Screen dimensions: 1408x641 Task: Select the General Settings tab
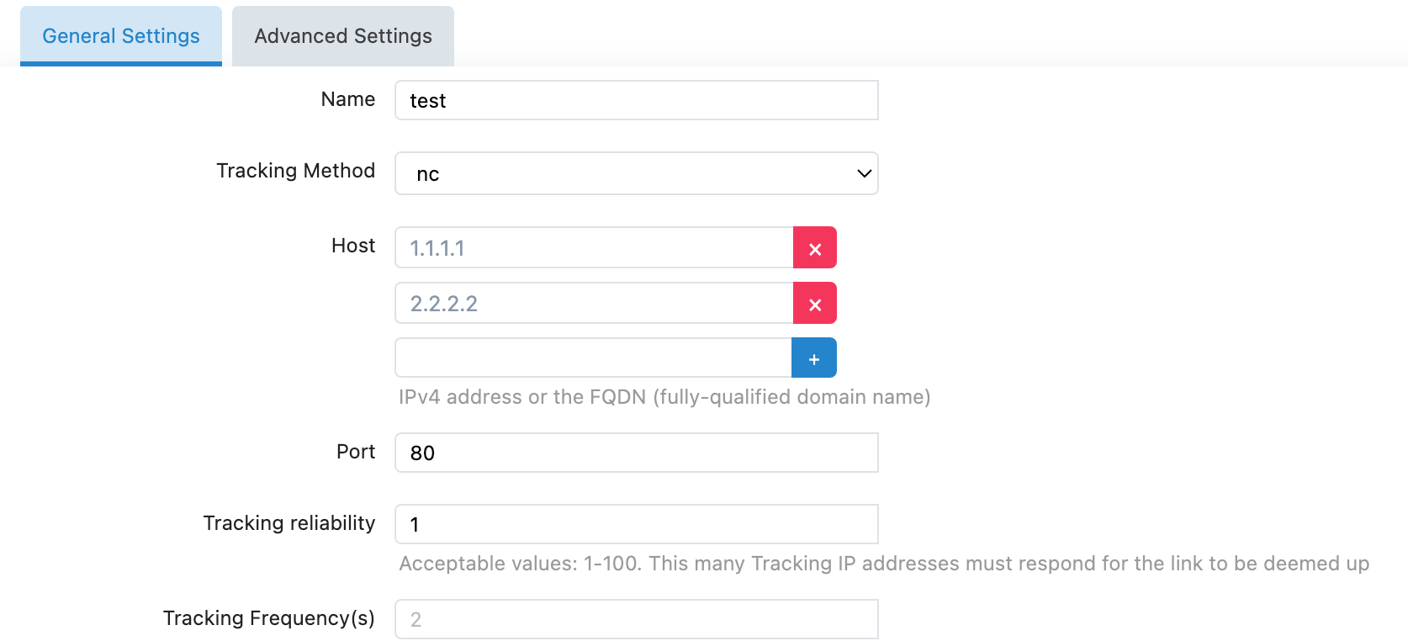click(121, 36)
